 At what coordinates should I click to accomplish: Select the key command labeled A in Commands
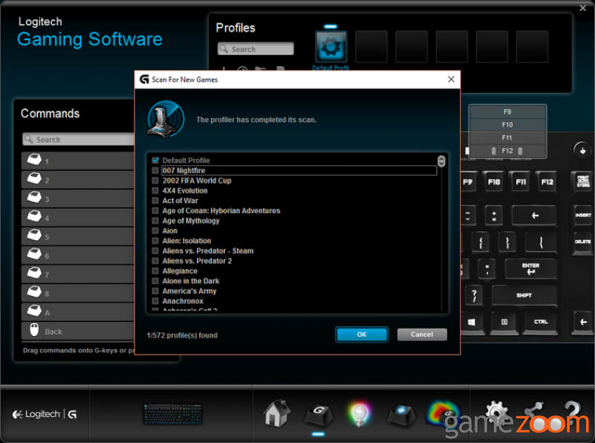(78, 312)
